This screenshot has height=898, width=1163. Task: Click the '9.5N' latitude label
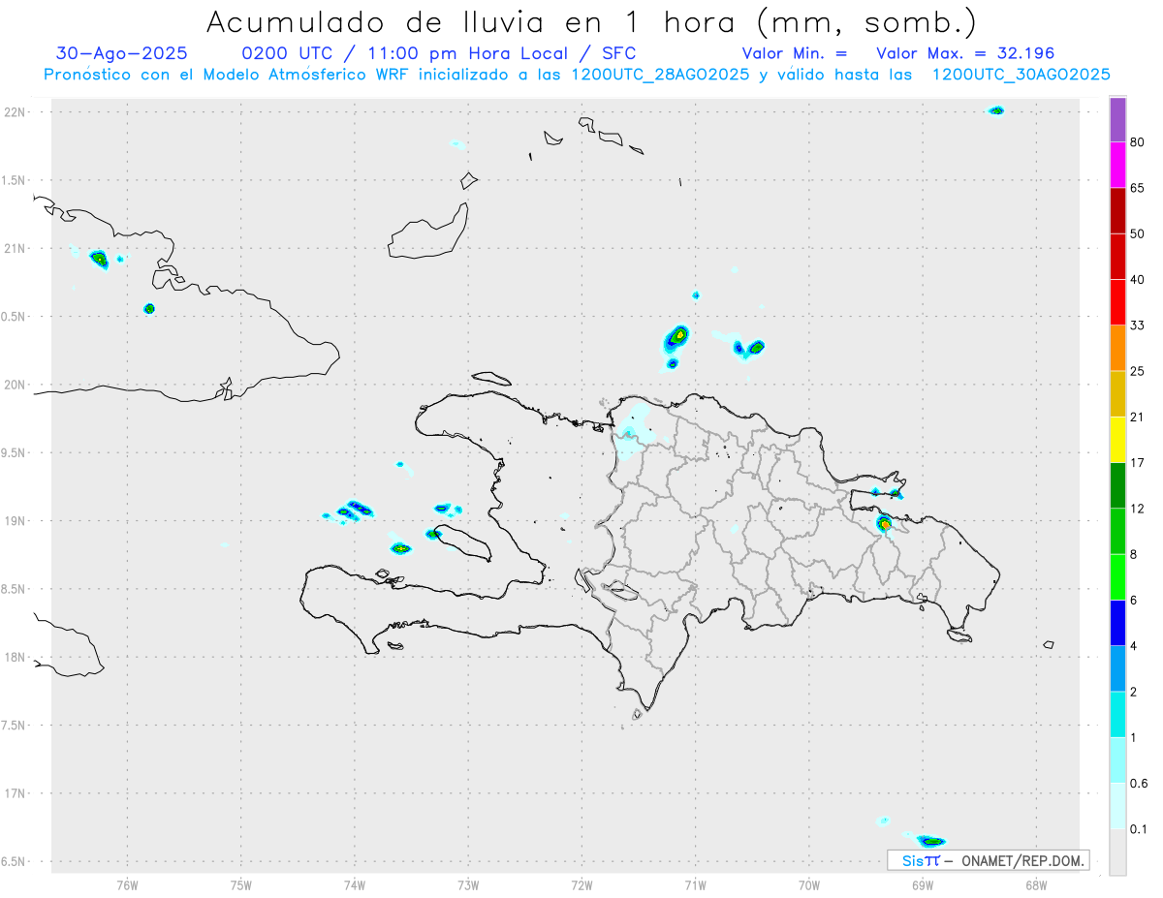pos(15,452)
